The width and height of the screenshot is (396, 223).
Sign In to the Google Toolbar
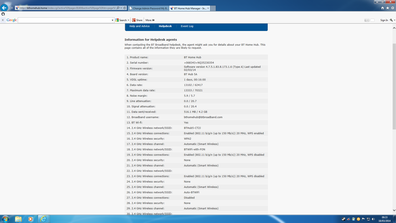[x=384, y=20]
